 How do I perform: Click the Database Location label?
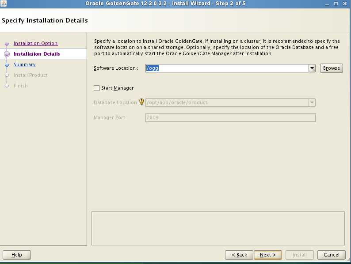point(115,102)
